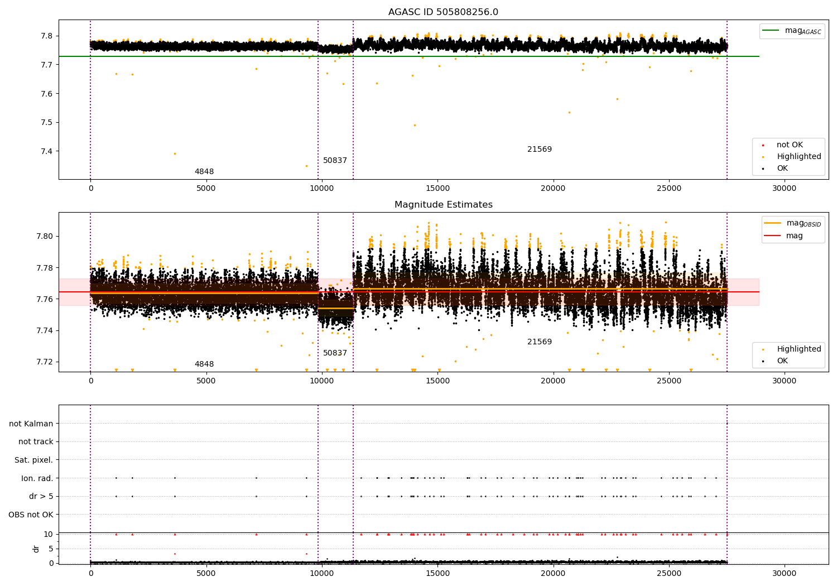Image resolution: width=837 pixels, height=586 pixels.
Task: Click the y-axis tick '10' in the dr plot
Action: coord(49,535)
